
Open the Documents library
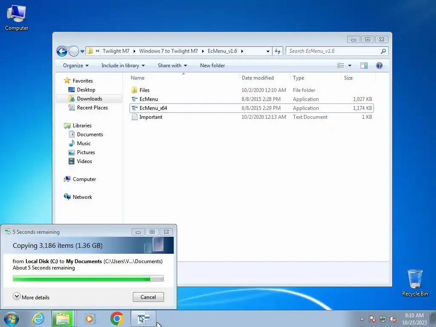[90, 134]
